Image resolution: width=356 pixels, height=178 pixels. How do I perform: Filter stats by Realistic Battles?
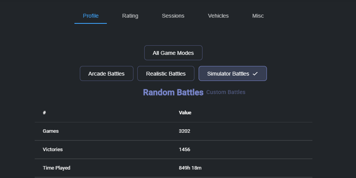[166, 74]
